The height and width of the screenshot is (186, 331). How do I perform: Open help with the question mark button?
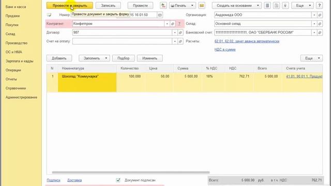coord(319,6)
